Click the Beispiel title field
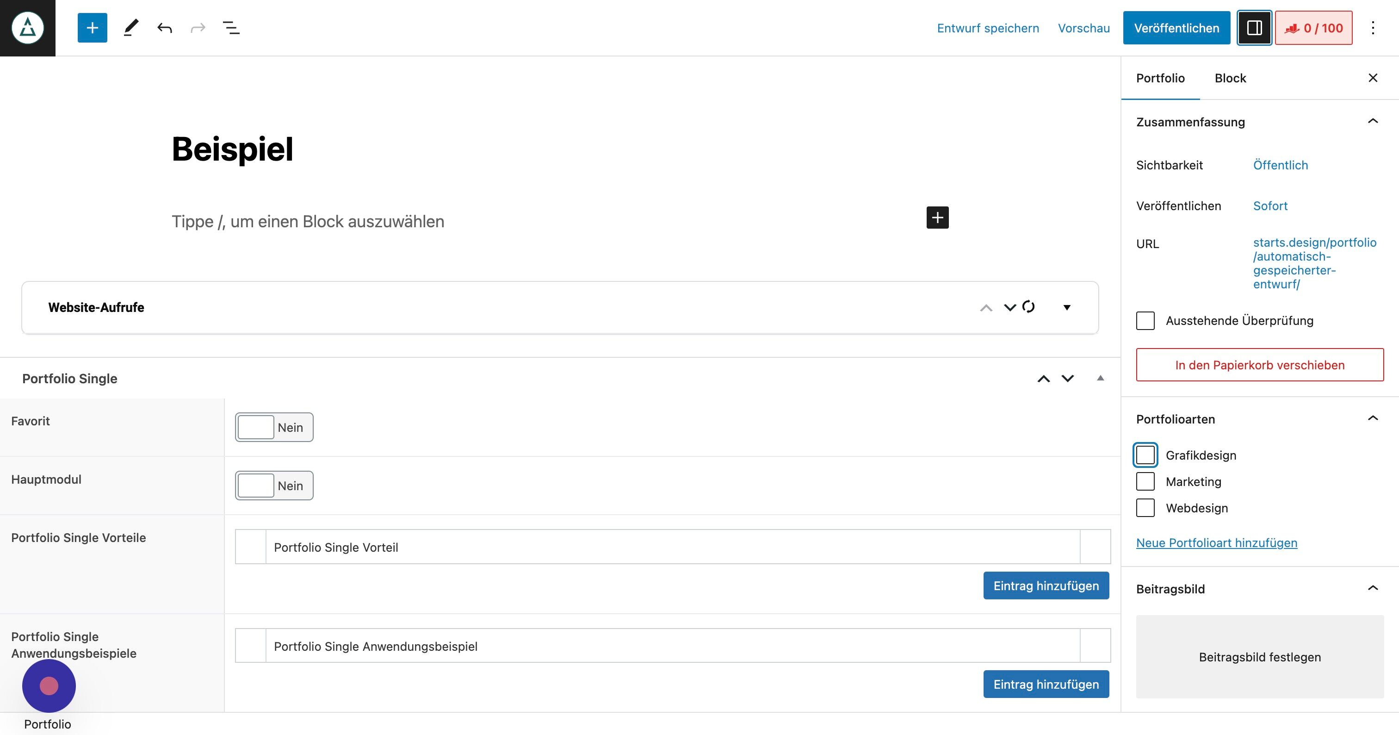1399x735 pixels. click(232, 149)
